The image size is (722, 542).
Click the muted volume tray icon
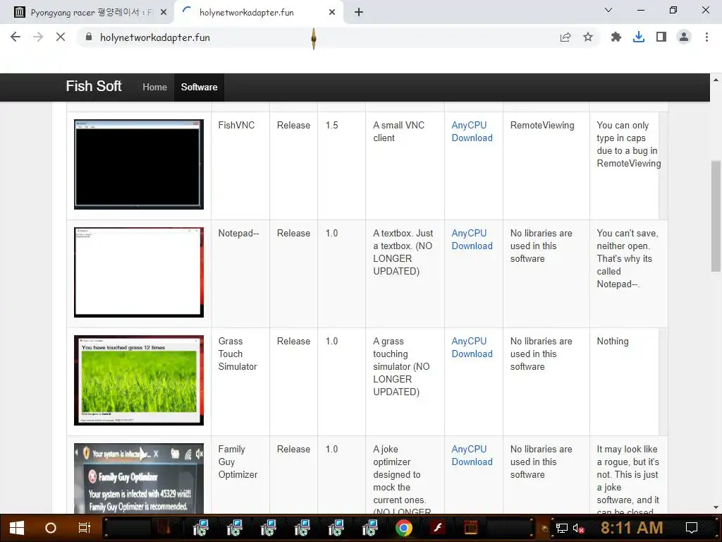point(578,528)
